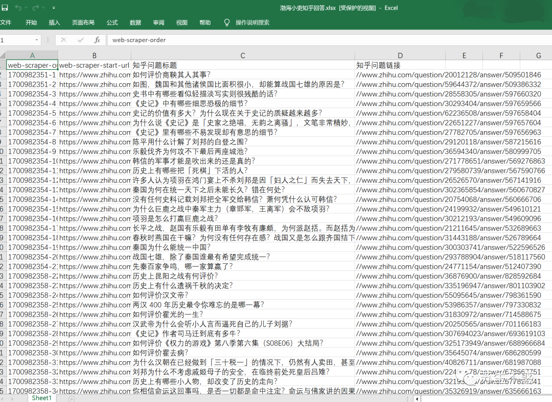This screenshot has width=552, height=402.
Task: Click cell 如何评价汉文帝？
Action: (243, 295)
